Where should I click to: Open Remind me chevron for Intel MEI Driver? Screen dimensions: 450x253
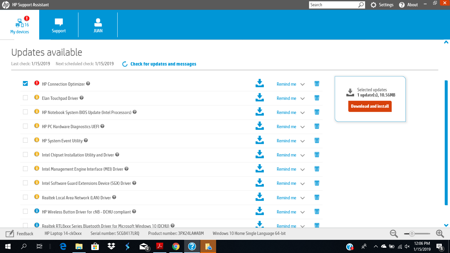[302, 169]
